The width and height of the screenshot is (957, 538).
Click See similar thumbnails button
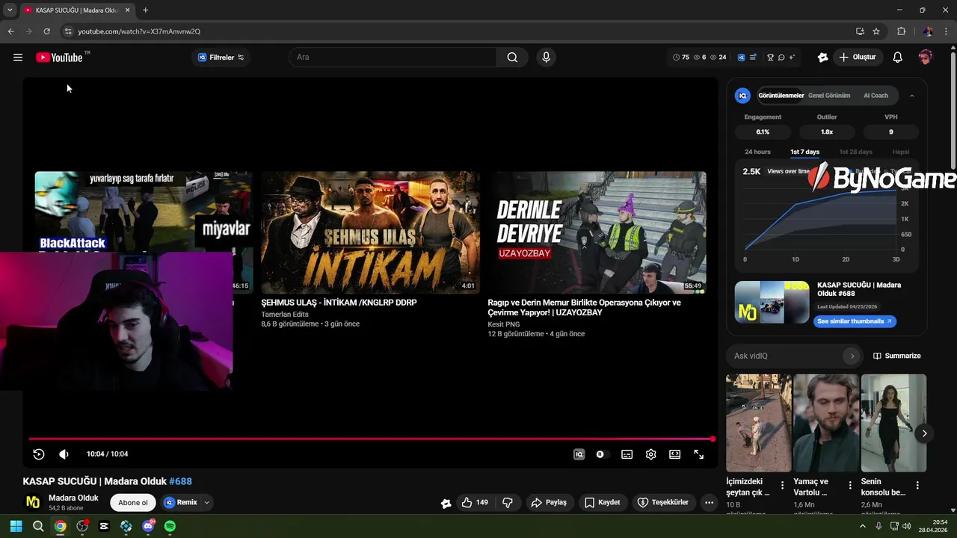click(855, 321)
